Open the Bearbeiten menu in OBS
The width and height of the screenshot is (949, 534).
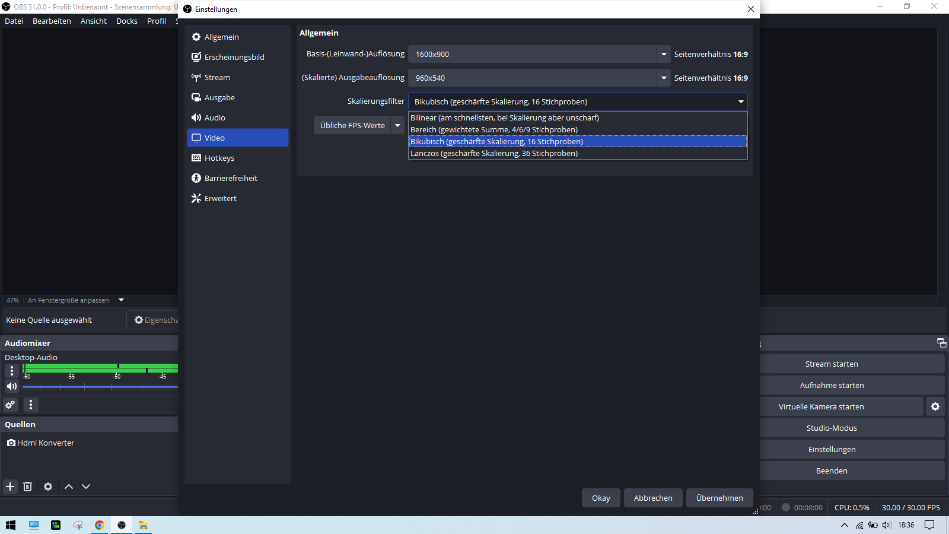click(52, 21)
